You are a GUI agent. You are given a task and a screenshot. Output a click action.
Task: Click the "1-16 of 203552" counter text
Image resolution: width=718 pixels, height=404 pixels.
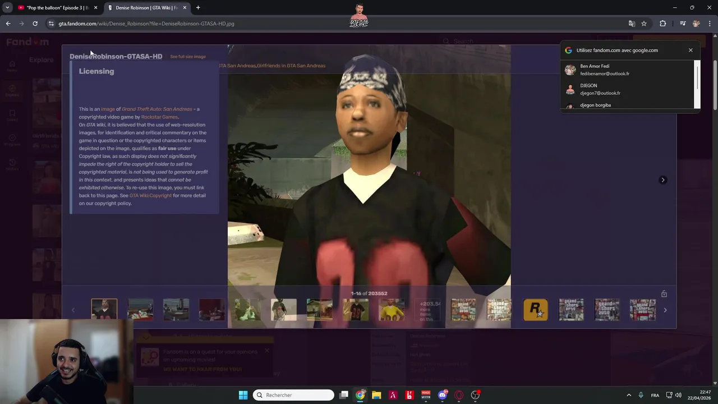[x=369, y=293]
